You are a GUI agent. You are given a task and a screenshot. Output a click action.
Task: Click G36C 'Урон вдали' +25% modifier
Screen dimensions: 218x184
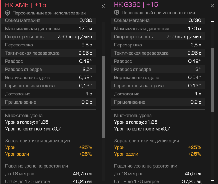coord(158,154)
